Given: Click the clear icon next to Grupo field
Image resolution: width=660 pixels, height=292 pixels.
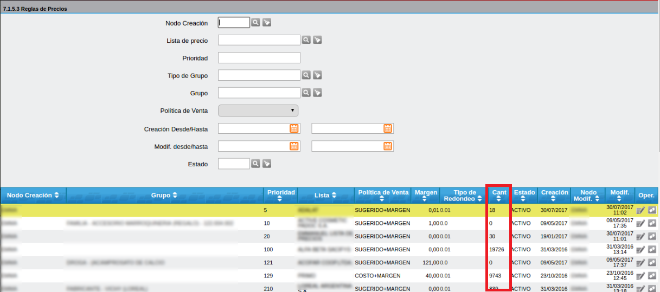Looking at the screenshot, I should tap(317, 93).
